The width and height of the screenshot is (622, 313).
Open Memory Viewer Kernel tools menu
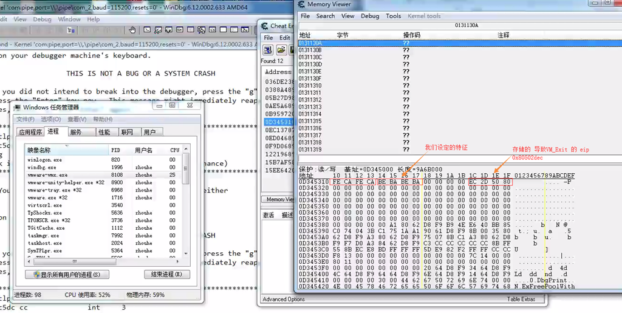(x=424, y=16)
